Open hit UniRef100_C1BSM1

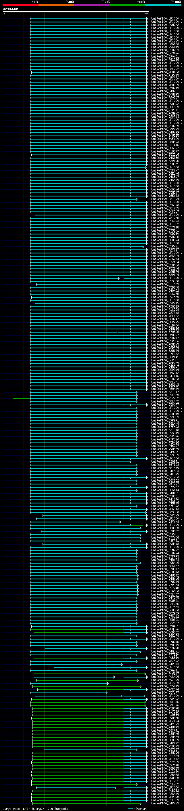coord(165,164)
